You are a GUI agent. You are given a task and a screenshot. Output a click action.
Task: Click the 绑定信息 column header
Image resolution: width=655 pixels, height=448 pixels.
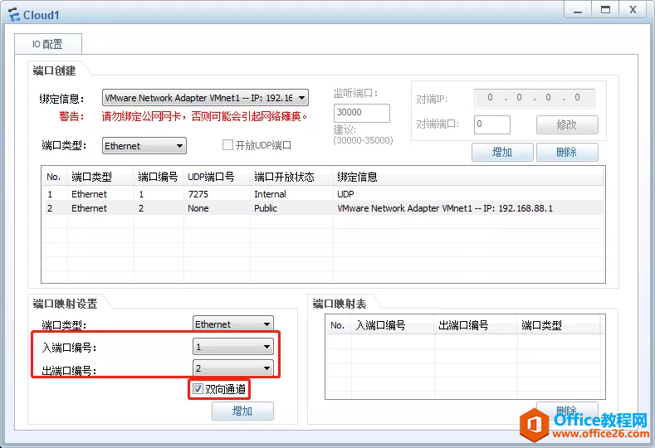(x=468, y=177)
